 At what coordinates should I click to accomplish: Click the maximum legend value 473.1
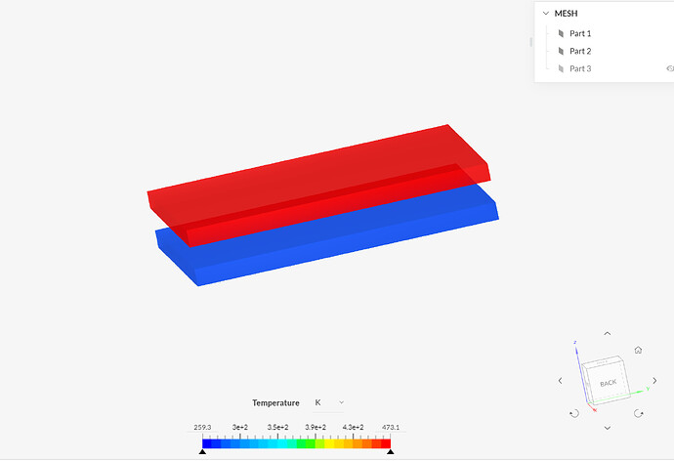click(391, 427)
